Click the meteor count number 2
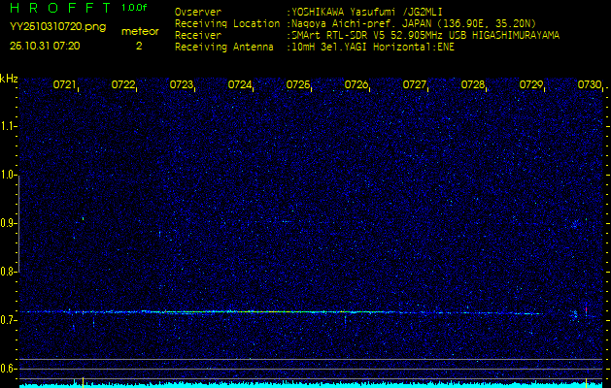611x388 pixels. (x=138, y=46)
